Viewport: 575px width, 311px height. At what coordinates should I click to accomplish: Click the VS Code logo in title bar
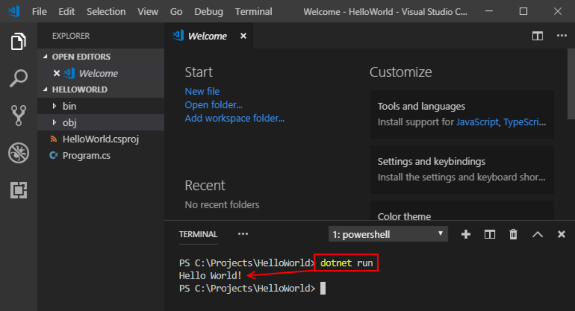click(14, 11)
